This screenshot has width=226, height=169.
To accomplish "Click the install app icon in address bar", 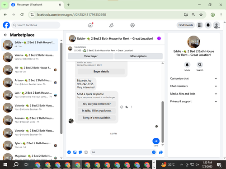I will click(x=186, y=14).
